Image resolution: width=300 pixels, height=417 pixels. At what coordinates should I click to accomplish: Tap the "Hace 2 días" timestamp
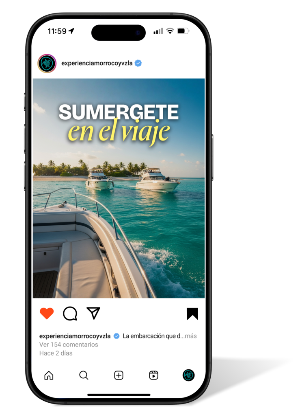56,353
